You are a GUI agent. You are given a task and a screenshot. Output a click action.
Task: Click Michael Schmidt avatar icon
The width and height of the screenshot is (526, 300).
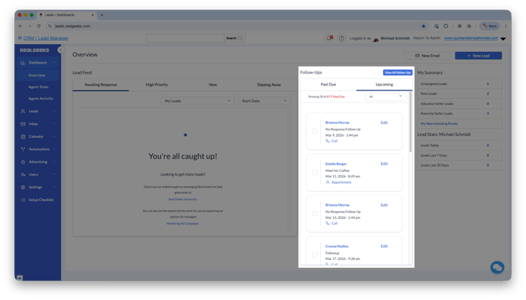(376, 39)
